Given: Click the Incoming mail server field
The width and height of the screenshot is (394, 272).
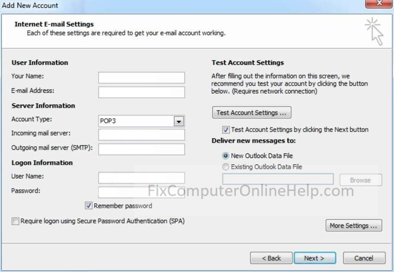Looking at the screenshot, I should 141,135.
